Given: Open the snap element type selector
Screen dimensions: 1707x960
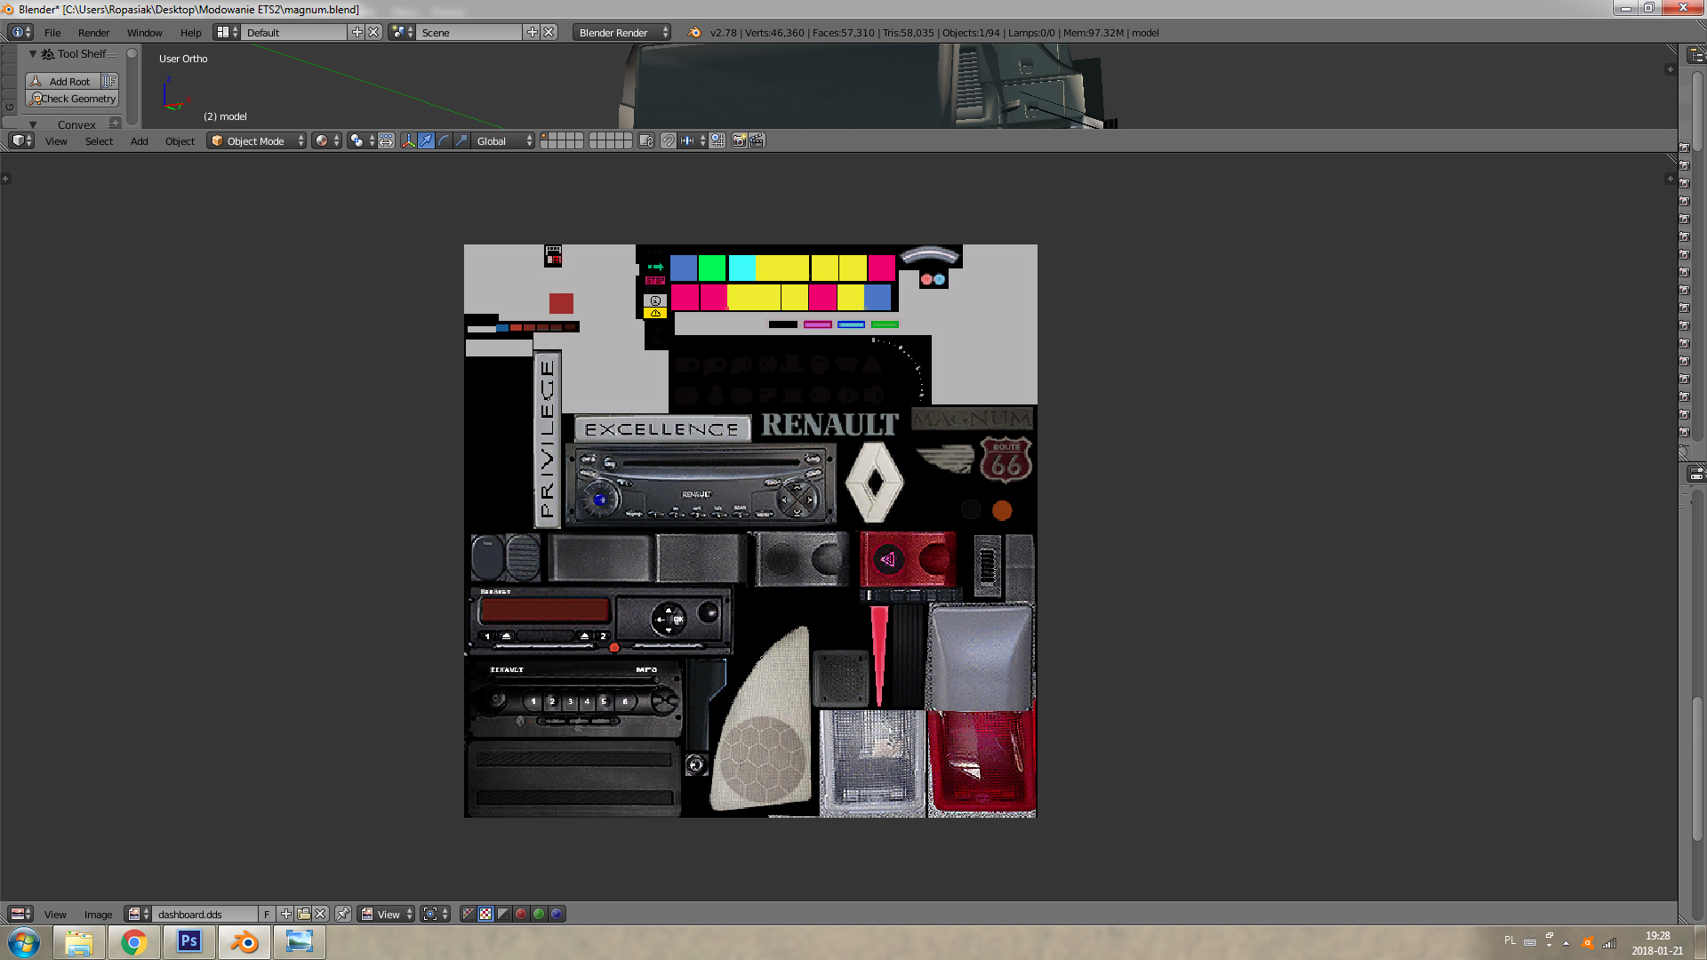Looking at the screenshot, I should coord(693,141).
